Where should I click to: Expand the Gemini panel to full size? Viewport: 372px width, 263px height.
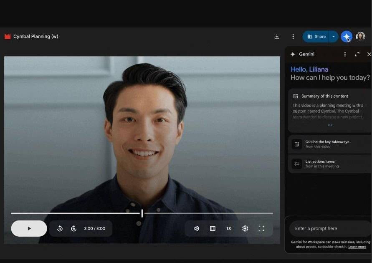click(x=357, y=54)
